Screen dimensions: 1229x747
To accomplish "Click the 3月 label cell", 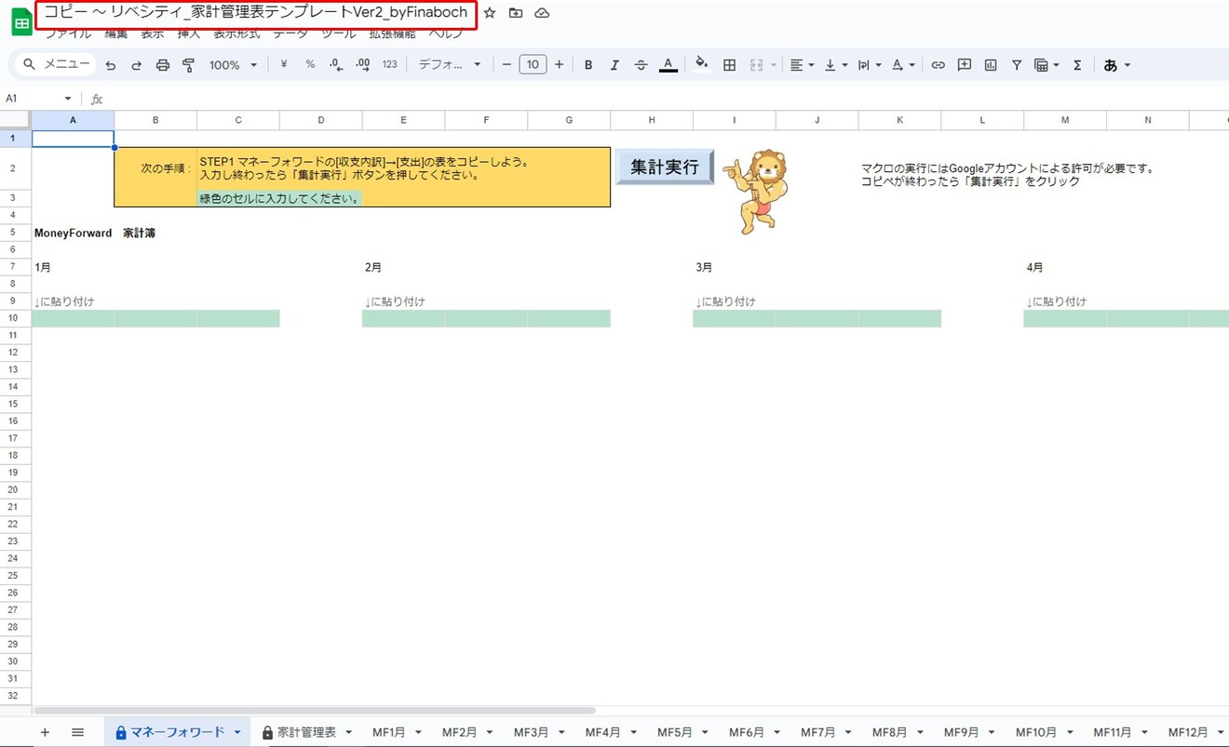I will point(704,268).
